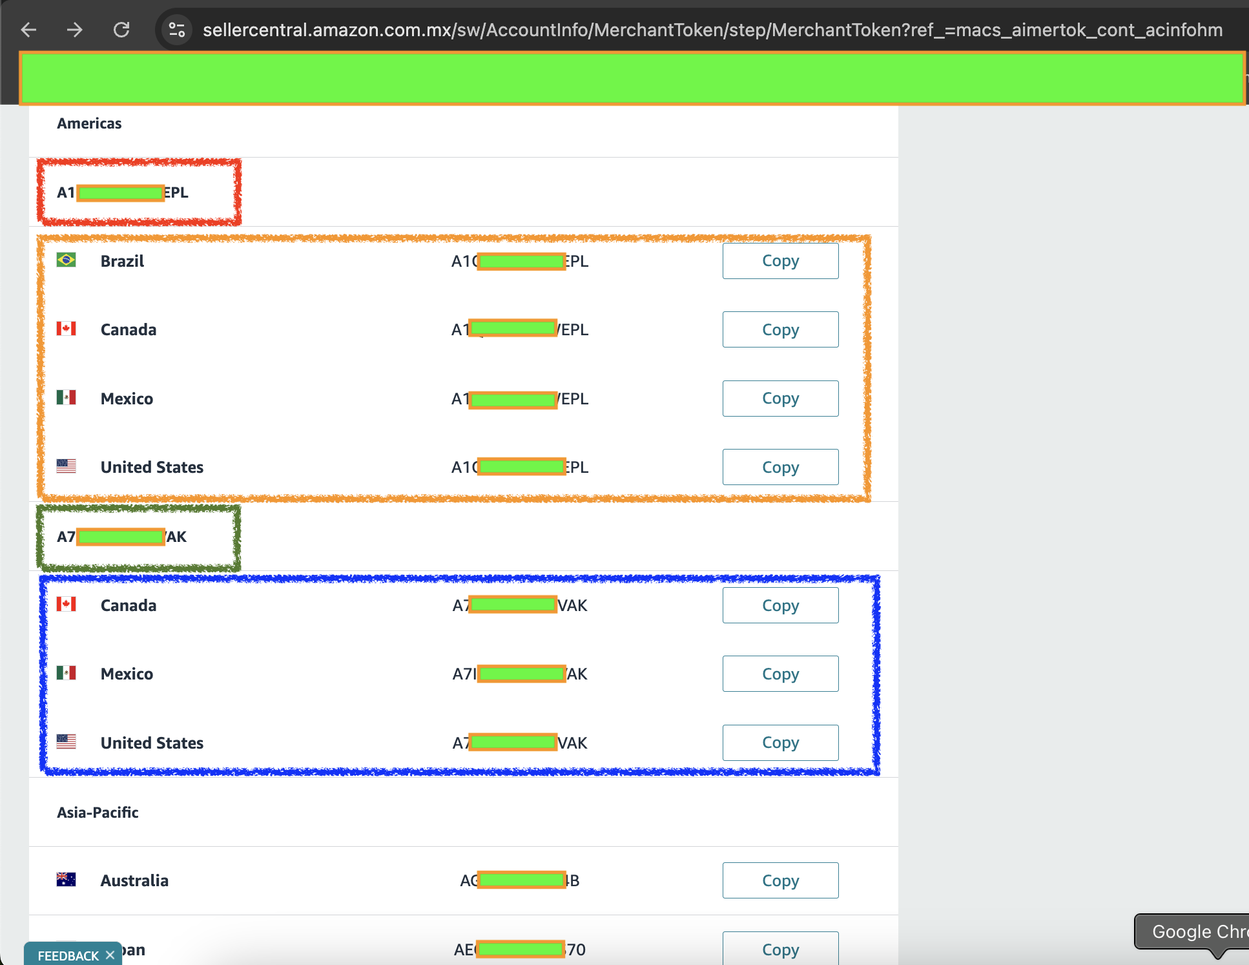
Task: Click the United States flag in EPL group
Action: coord(66,466)
